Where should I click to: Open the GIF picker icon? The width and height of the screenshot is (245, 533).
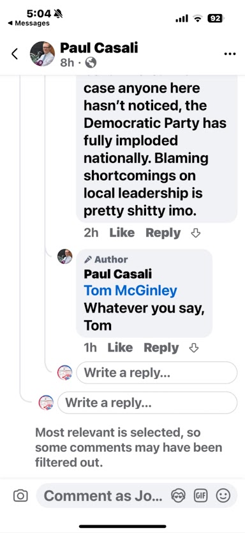pos(200,495)
